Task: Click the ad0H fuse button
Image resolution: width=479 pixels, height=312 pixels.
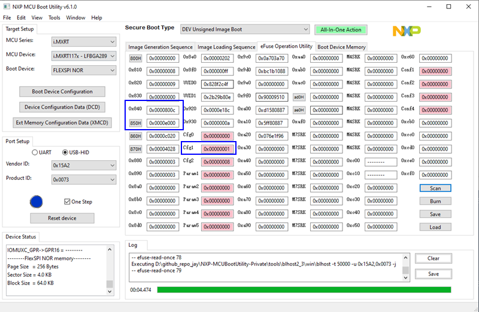Action: click(x=299, y=97)
